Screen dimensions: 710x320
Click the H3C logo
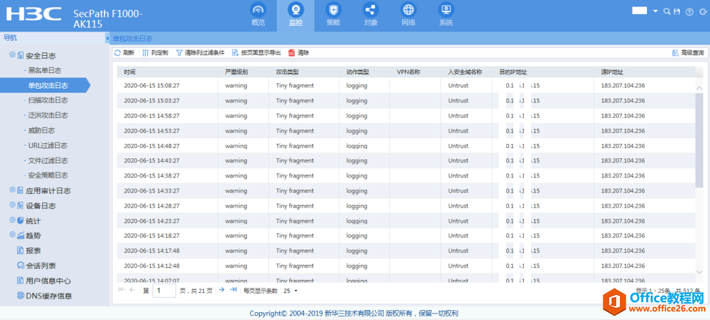pos(34,14)
